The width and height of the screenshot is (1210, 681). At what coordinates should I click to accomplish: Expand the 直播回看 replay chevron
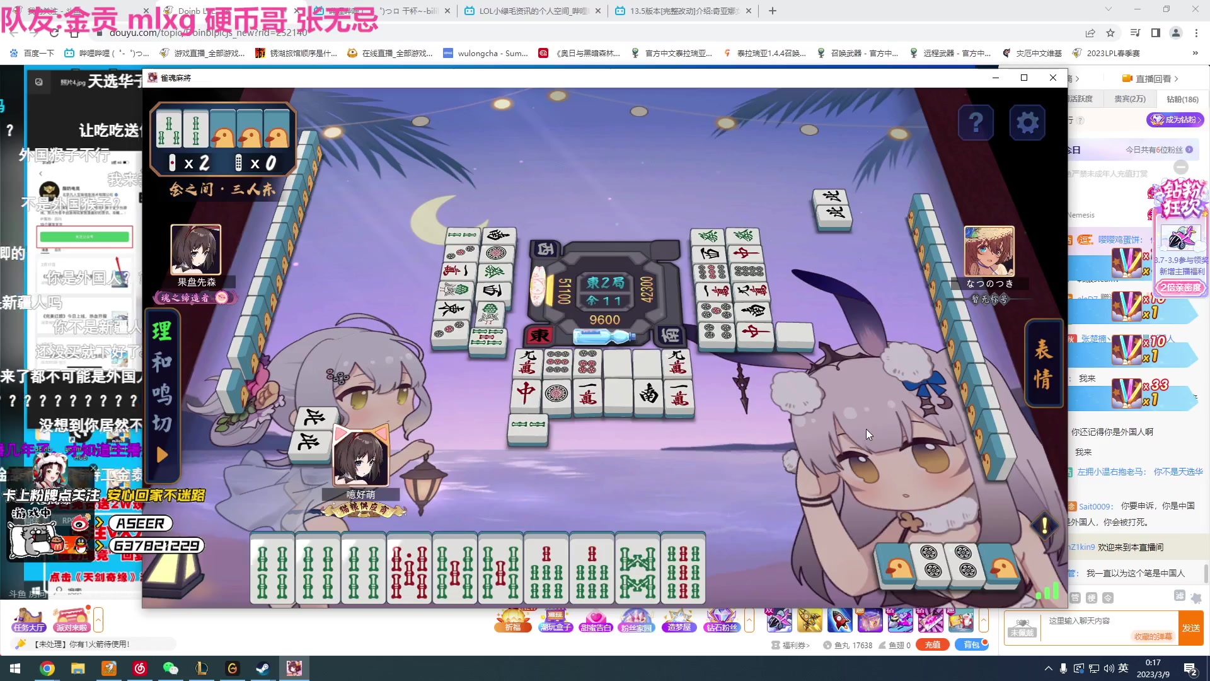[x=1177, y=78]
